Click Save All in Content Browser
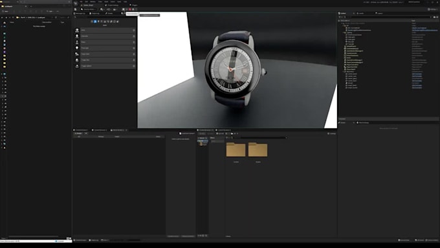Screen dimensions: 440x248 point(220,133)
